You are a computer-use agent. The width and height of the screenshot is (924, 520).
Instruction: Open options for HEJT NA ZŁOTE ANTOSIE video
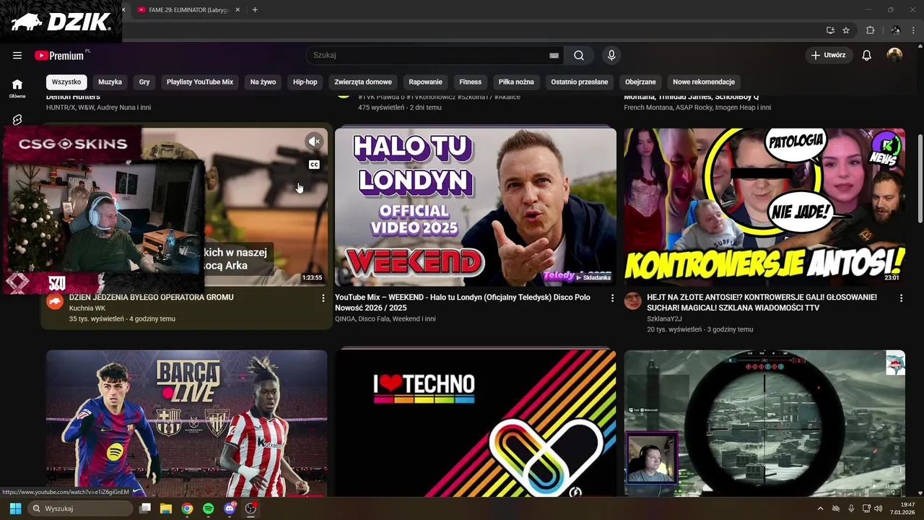(x=901, y=298)
